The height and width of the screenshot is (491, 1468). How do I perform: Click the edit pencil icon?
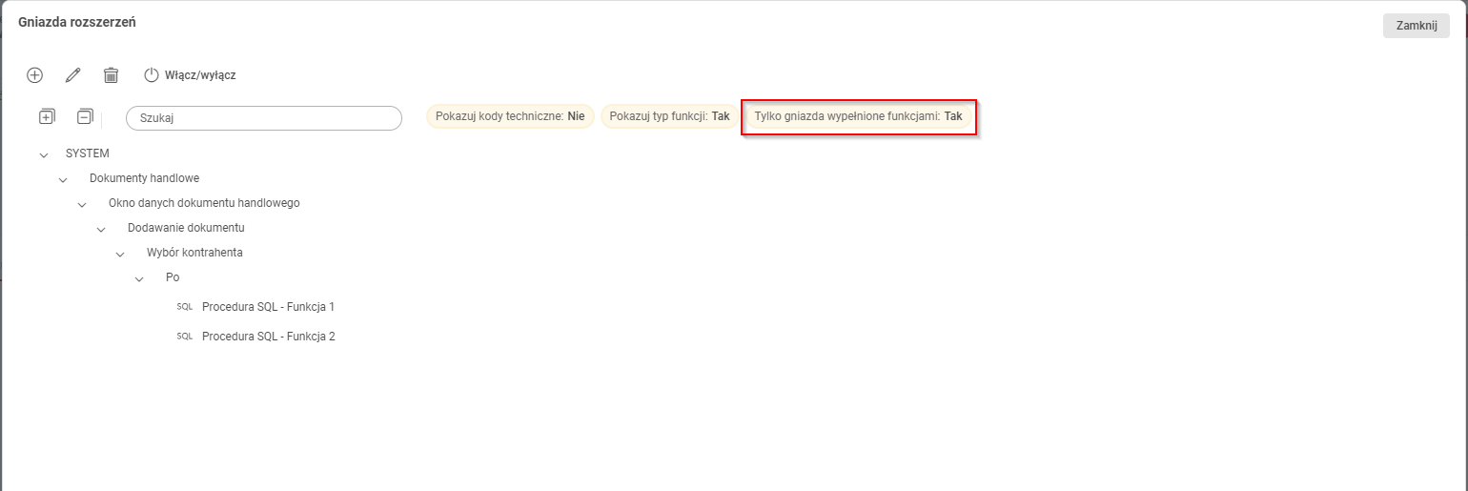[72, 74]
